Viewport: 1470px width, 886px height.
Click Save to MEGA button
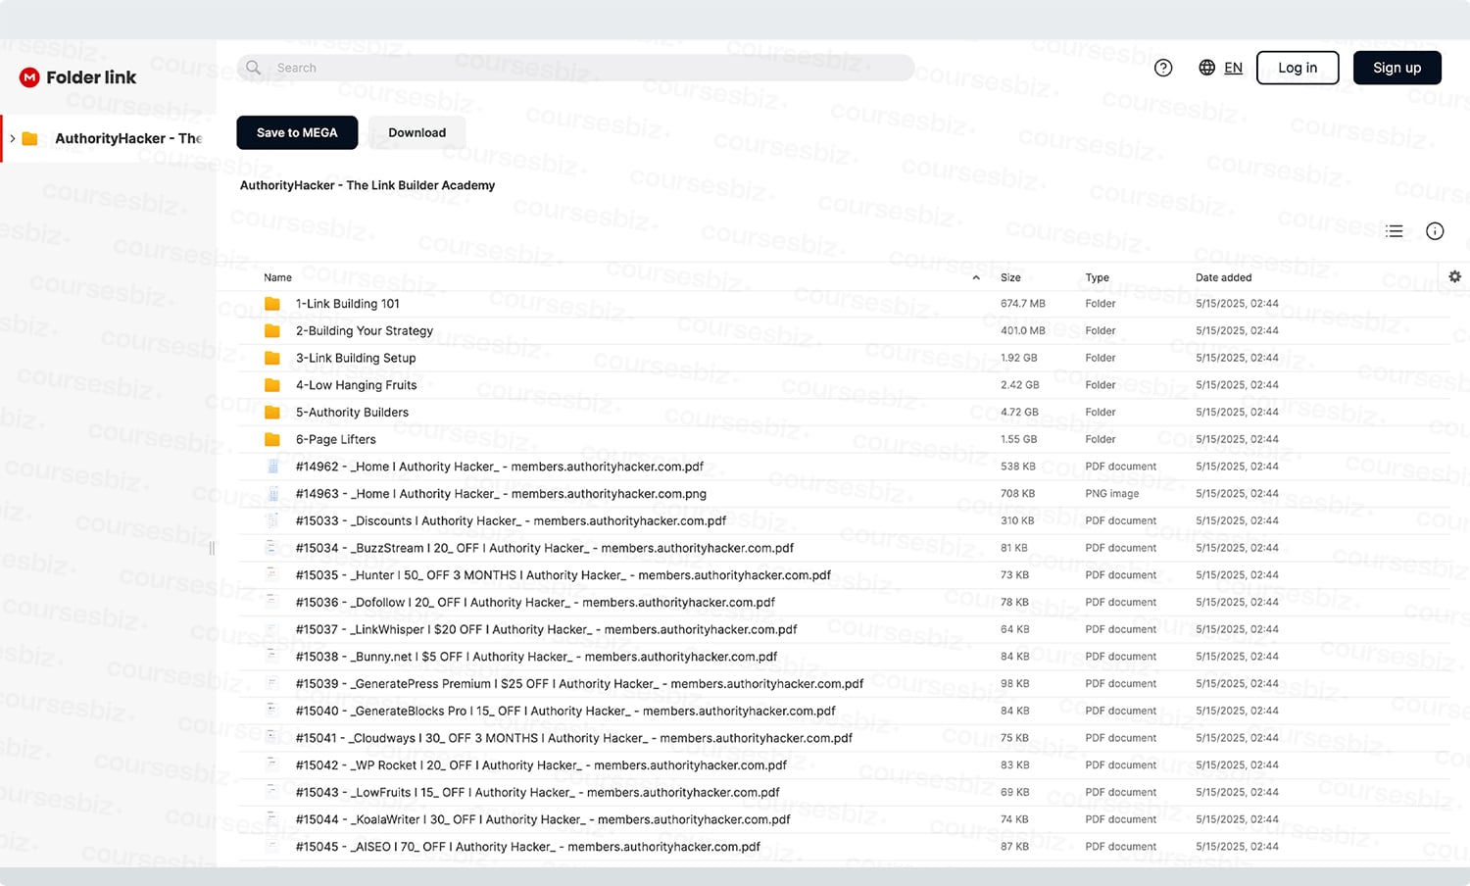click(297, 133)
